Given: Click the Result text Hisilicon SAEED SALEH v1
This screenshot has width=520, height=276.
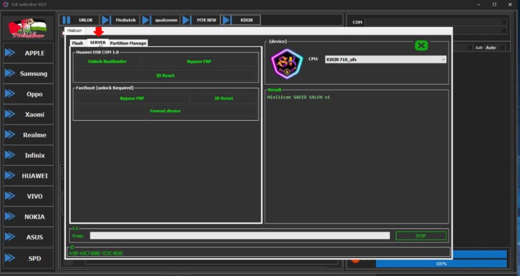Looking at the screenshot, I should click(x=299, y=97).
